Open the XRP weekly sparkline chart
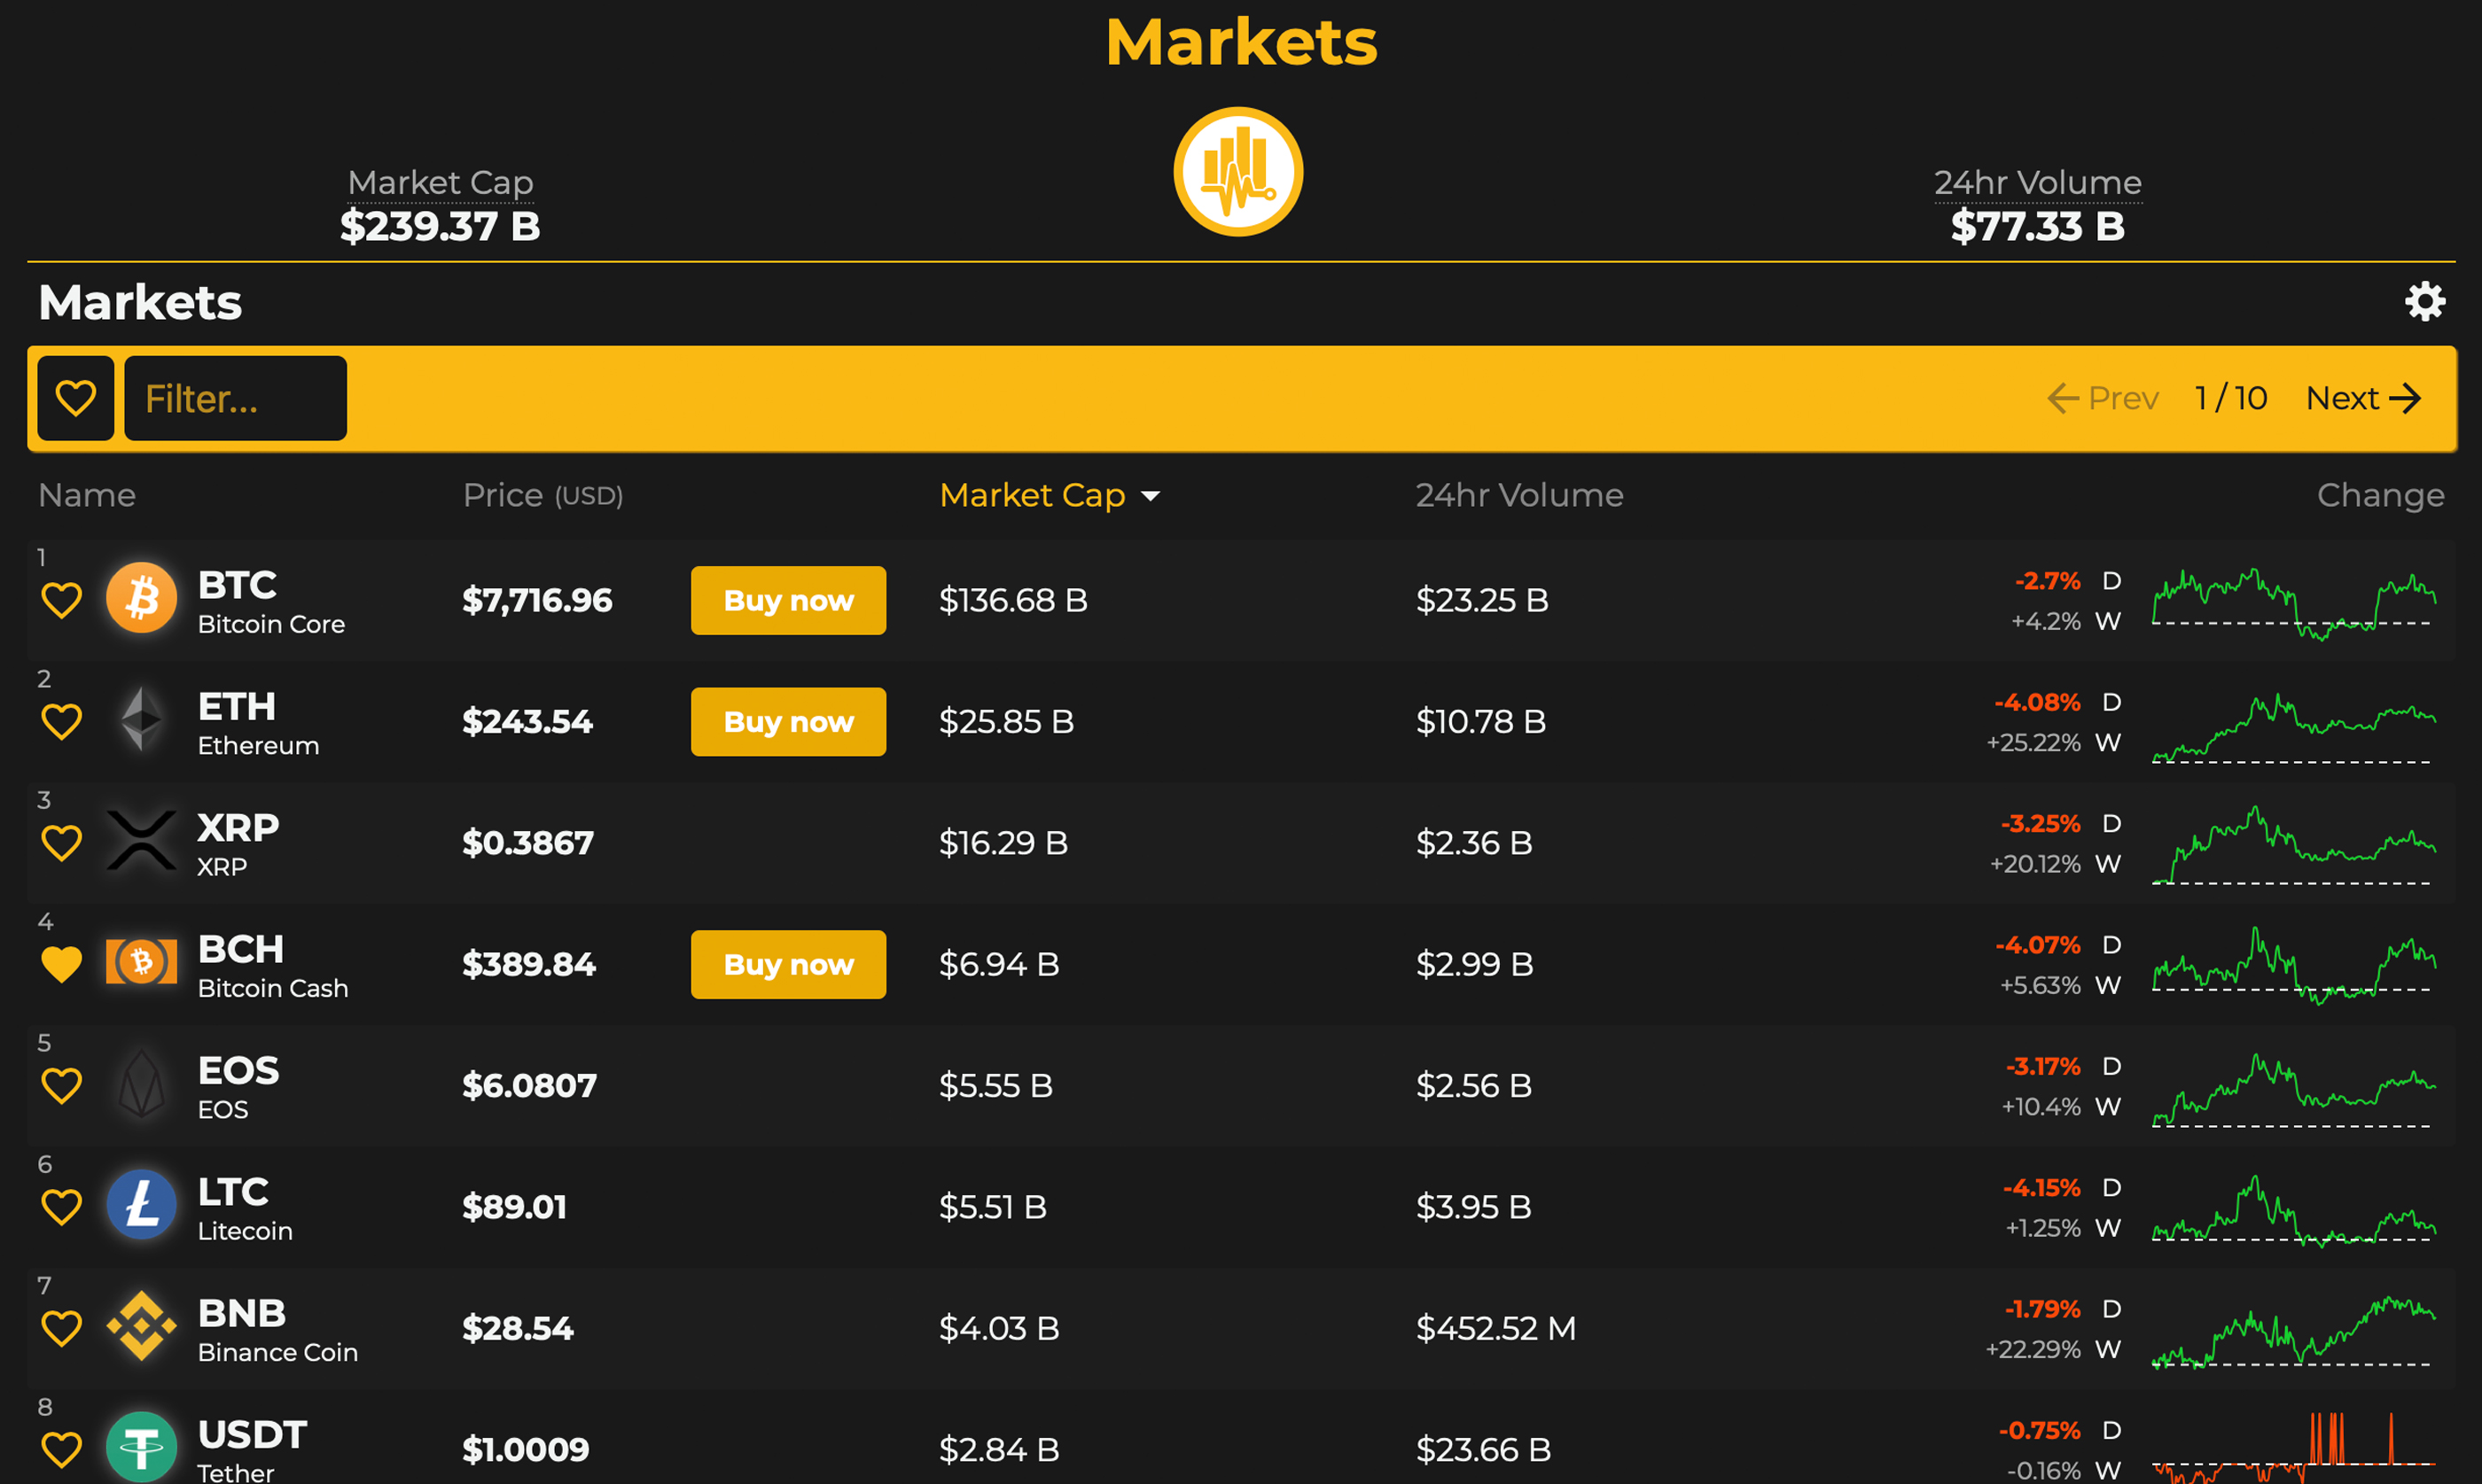Viewport: 2482px width, 1484px height. [2293, 845]
